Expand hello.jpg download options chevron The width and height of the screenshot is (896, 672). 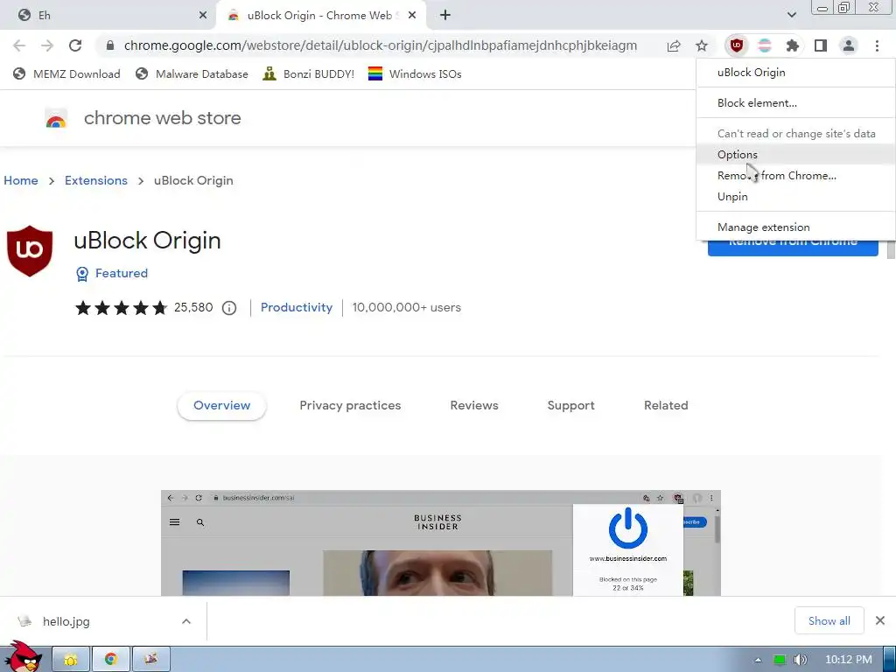tap(186, 621)
